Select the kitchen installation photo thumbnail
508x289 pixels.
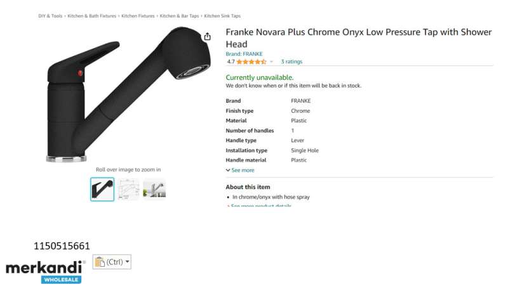click(154, 189)
